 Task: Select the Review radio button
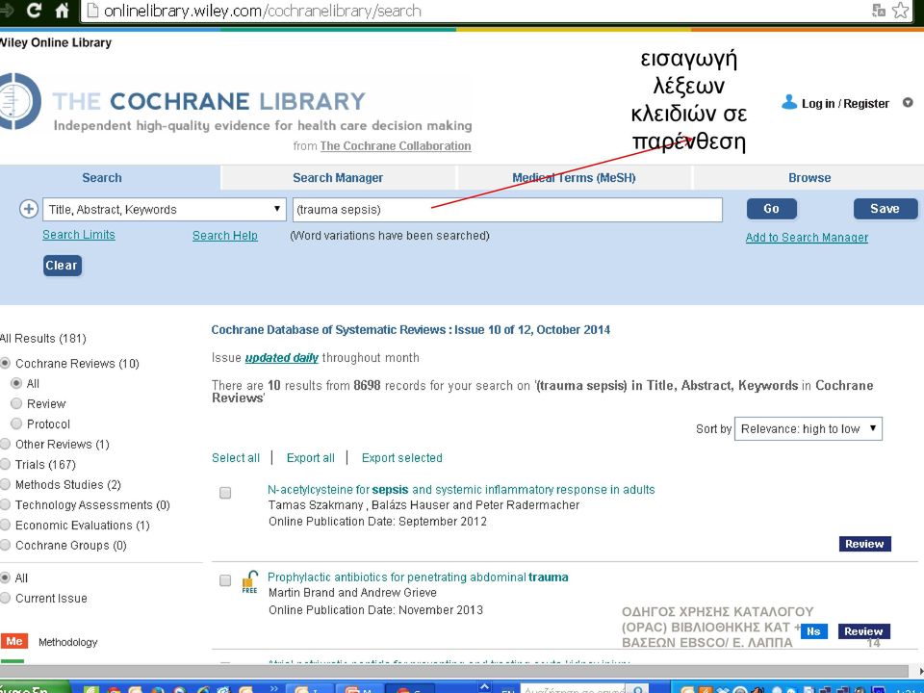pos(16,403)
